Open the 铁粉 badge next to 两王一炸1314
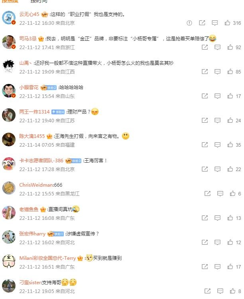244x299 pixels. click(58, 112)
